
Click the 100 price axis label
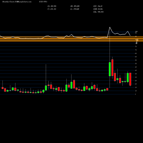pyautogui.click(x=136, y=31)
